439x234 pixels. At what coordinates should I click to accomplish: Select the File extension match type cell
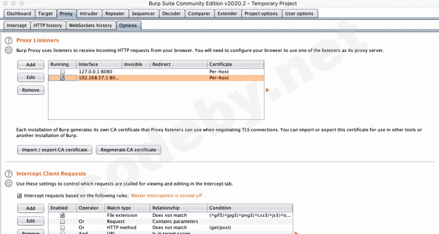click(127, 215)
